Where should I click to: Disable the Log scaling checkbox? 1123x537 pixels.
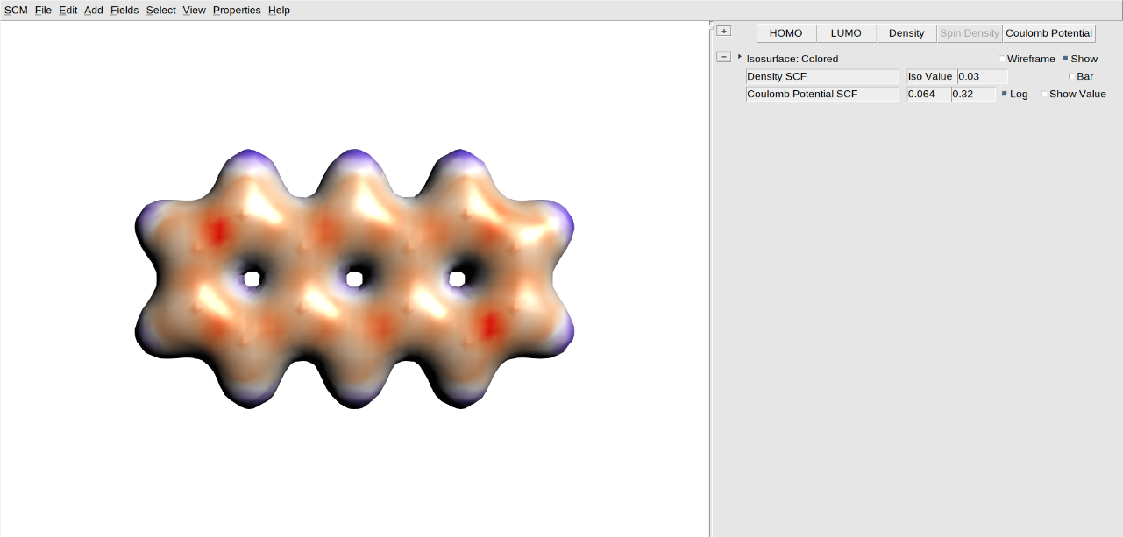(1003, 94)
